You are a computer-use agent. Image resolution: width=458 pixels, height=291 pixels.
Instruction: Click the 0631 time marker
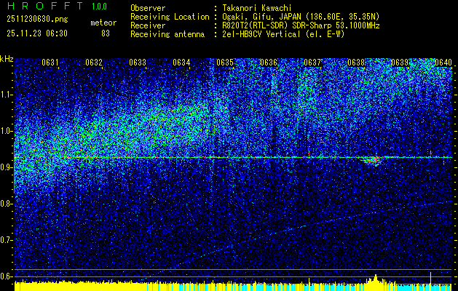[50, 63]
